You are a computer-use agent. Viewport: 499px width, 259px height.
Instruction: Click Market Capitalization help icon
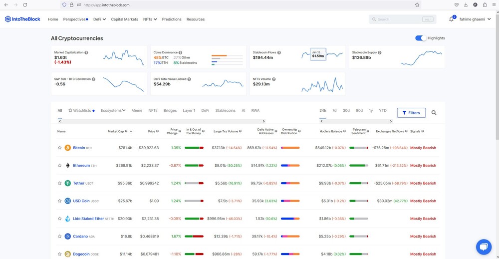[x=86, y=52]
